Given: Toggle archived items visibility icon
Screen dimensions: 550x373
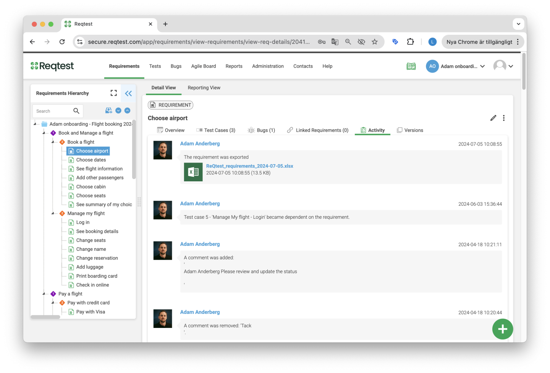Looking at the screenshot, I should click(109, 110).
